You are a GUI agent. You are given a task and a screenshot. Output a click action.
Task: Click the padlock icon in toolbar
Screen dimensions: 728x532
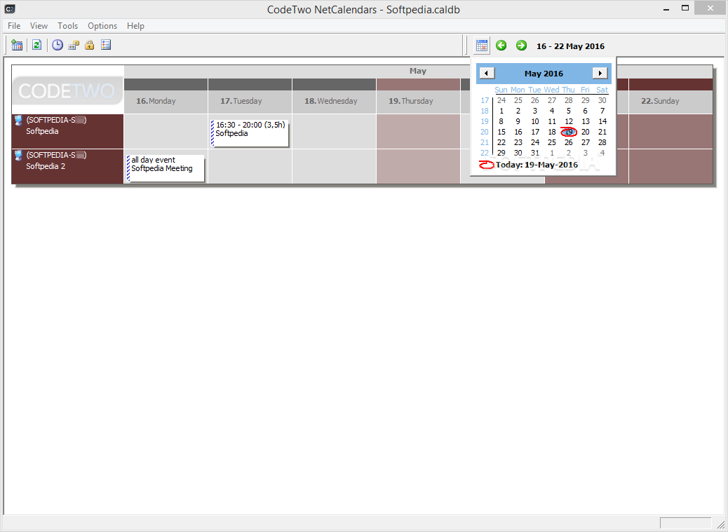[90, 45]
